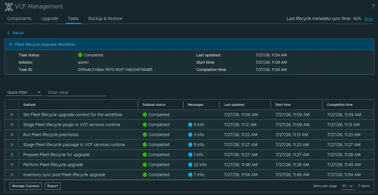378x195 pixels.
Task: Click 'Stage Fleet lifecycle package in VCF services runtime'
Action: point(74,145)
